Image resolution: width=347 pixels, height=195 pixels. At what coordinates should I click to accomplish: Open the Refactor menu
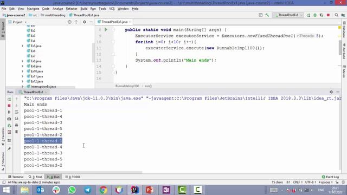[x=72, y=9]
